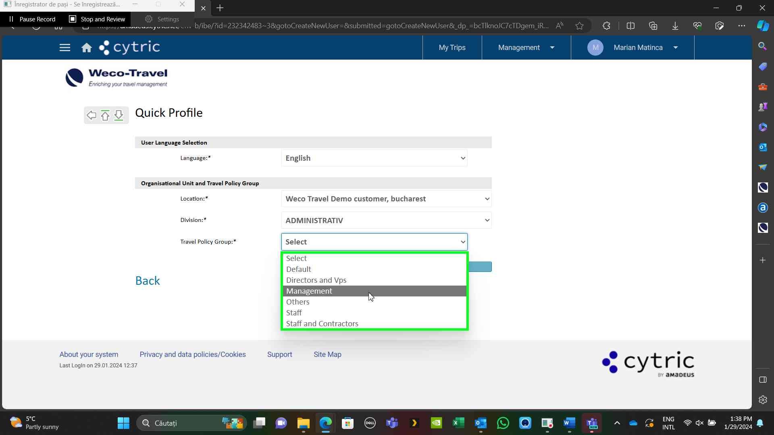
Task: Open Edge sidebar Outlook icon
Action: click(762, 147)
